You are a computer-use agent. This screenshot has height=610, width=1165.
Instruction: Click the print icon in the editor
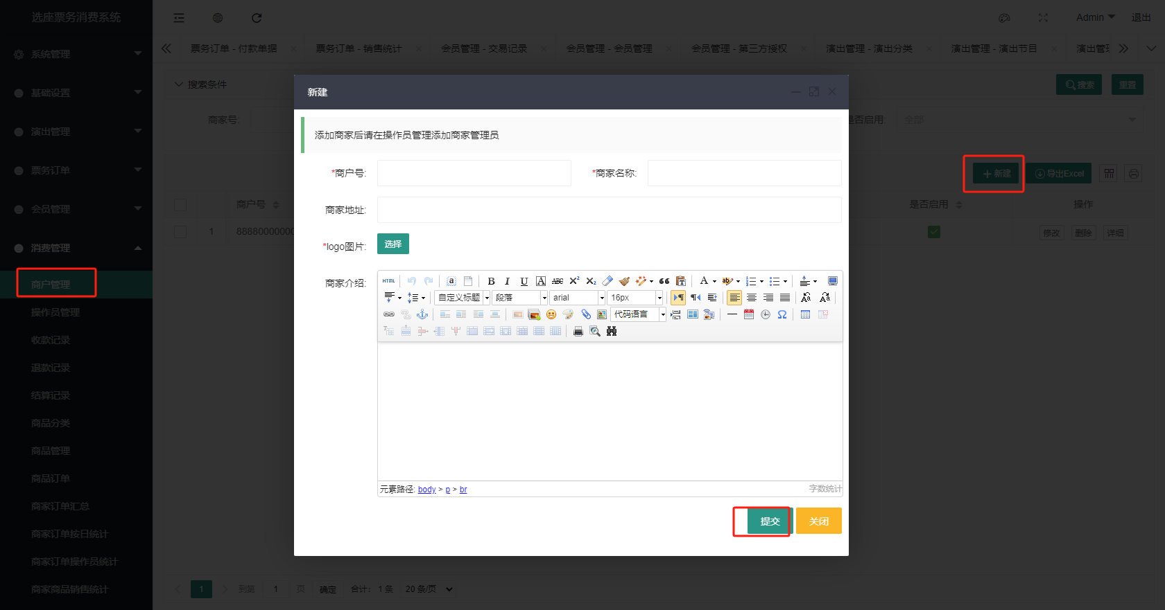pos(578,332)
